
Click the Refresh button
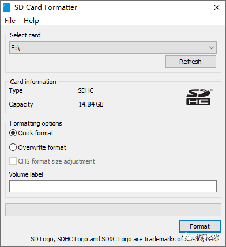point(191,62)
